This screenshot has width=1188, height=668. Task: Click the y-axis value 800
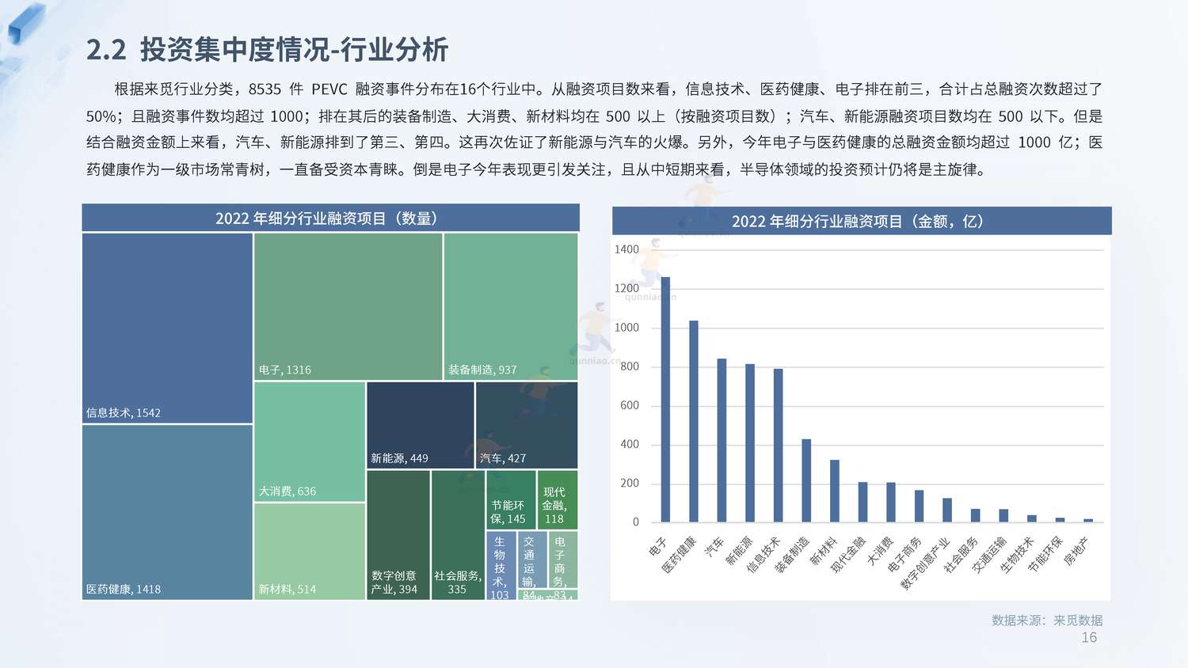click(x=630, y=366)
